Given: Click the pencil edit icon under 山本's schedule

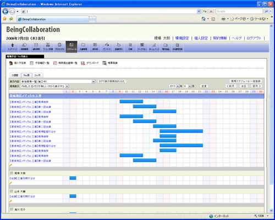Looking at the screenshot, I should coord(10,201).
